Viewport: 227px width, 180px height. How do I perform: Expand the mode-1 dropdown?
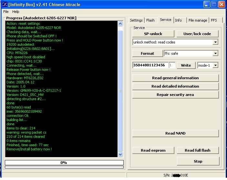(215, 65)
